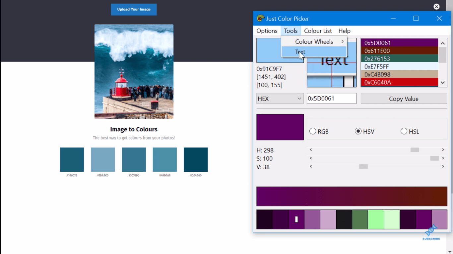
Task: Click the #307890 palette swatch
Action: pos(134,159)
